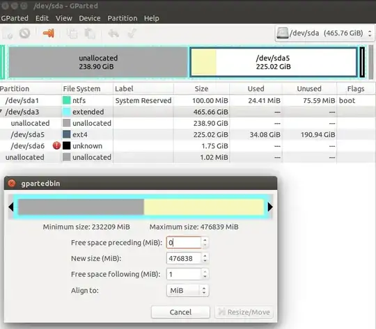Click the Delete partition toolbar icon

pos(24,33)
